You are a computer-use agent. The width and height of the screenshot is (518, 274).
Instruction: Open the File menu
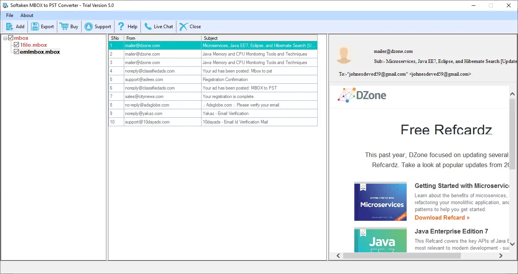point(10,15)
